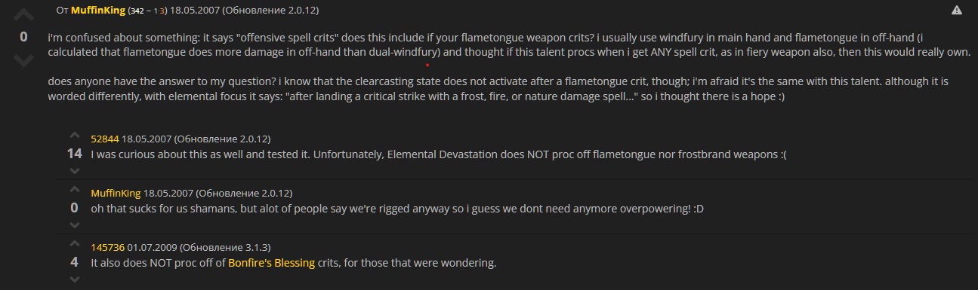The height and width of the screenshot is (290, 978).
Task: Click the 342 reputation count beside MuffinKing
Action: click(x=138, y=11)
